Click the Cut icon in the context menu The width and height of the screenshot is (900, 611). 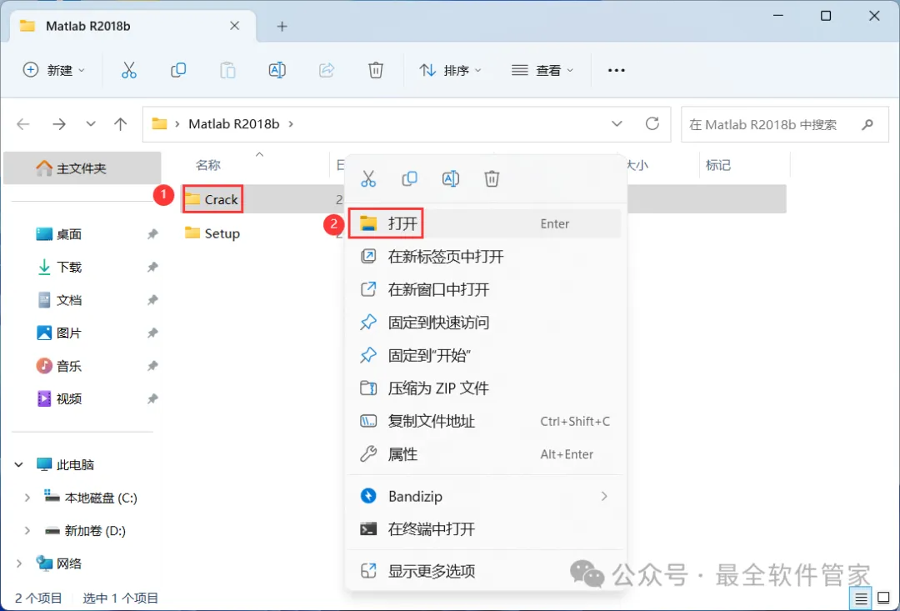368,178
